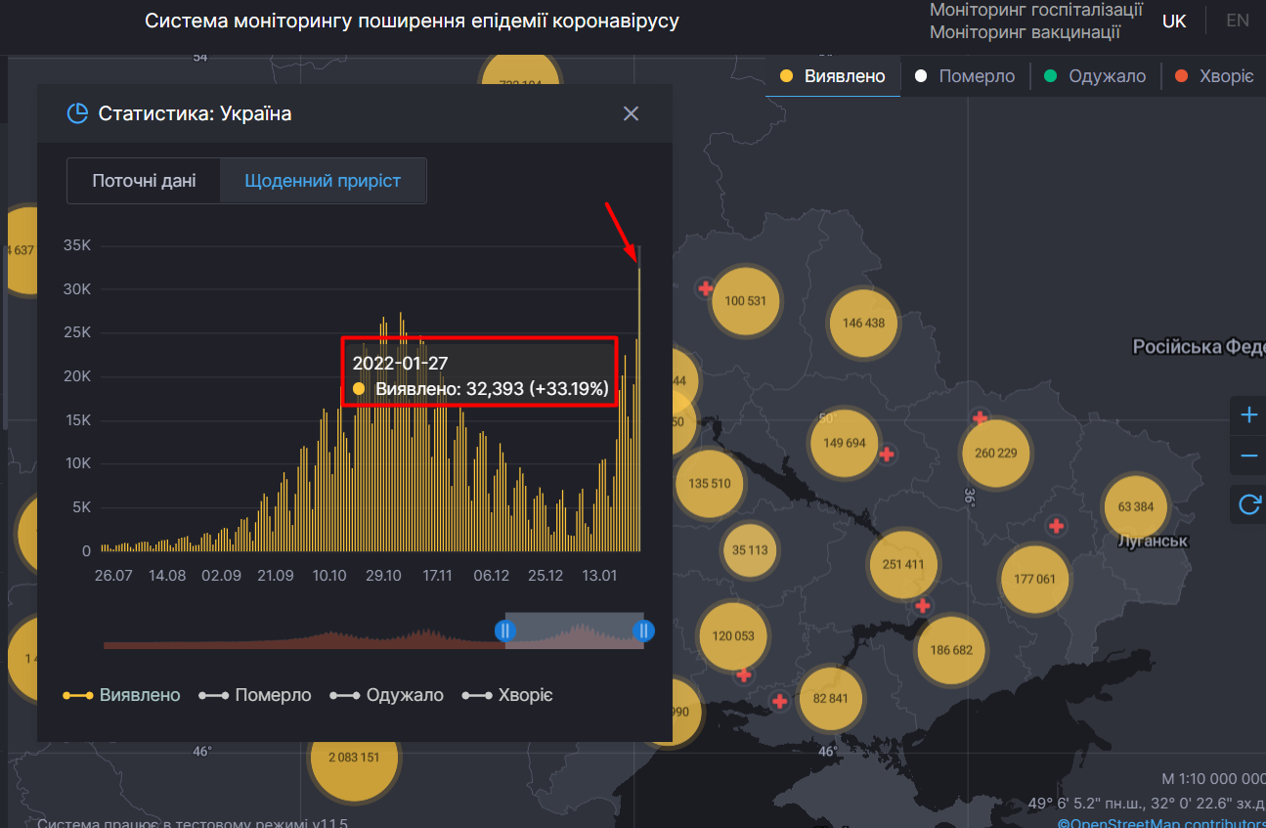
Task: Select the Одужало map filter
Action: [x=1095, y=76]
